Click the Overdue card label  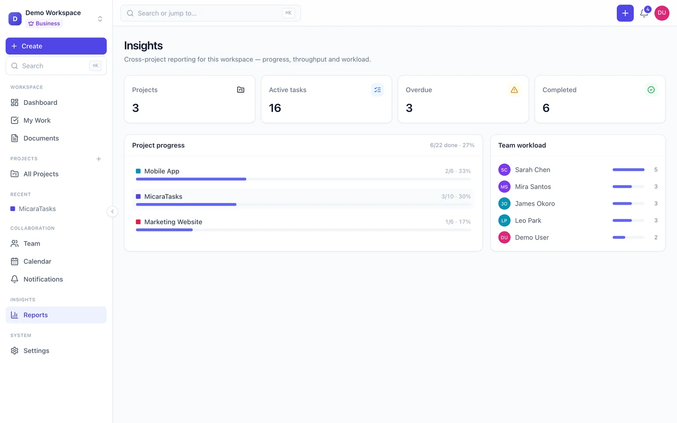(x=419, y=90)
